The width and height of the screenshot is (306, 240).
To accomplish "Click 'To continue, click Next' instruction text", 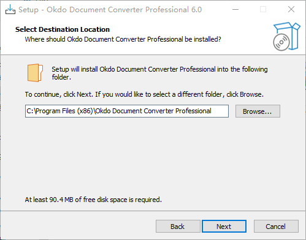I will coord(144,94).
